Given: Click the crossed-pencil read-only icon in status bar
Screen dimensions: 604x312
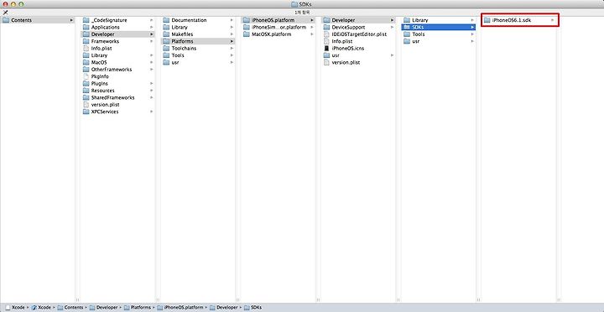Looking at the screenshot, I should [x=5, y=13].
